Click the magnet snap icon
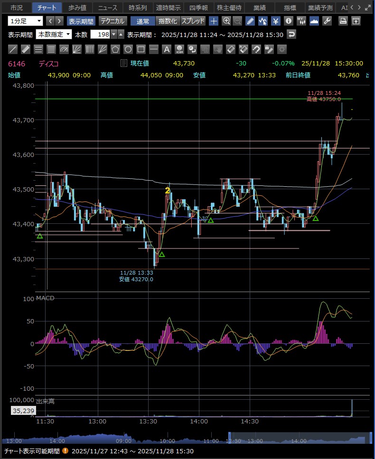The image size is (375, 459). 256,49
